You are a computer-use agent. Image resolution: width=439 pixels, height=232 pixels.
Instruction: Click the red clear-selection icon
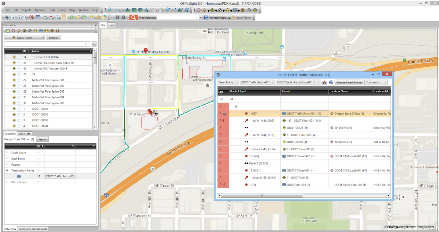(31, 17)
